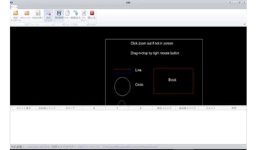Screen dimensions: 257x150
Task: Open the プレビュー page icon
Action: [x=84, y=13]
